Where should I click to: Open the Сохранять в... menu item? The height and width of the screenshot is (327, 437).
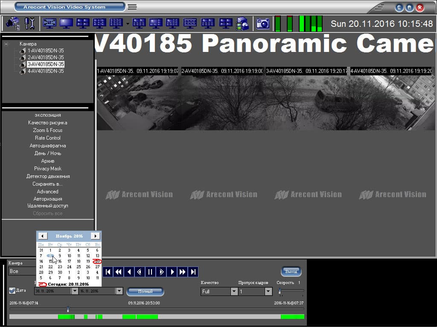[x=48, y=184]
